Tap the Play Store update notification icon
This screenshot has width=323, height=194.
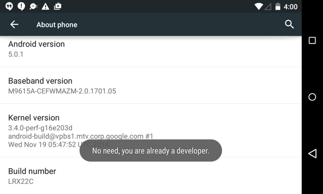coord(58,6)
